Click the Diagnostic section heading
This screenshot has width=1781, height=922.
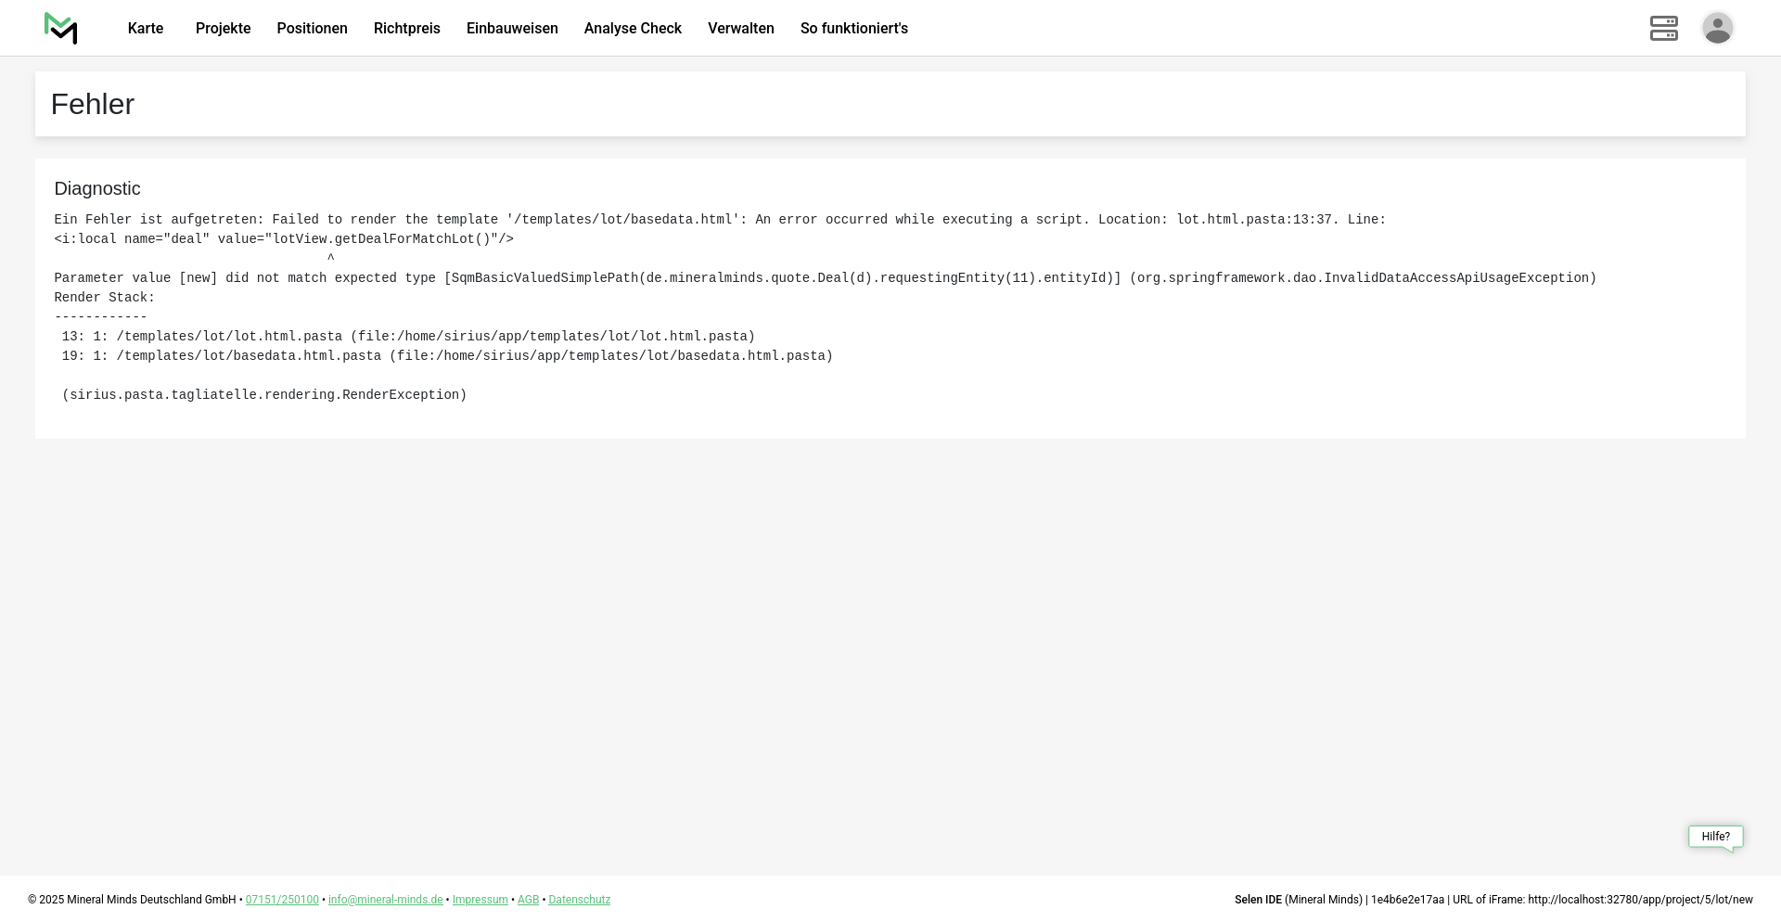(x=97, y=189)
